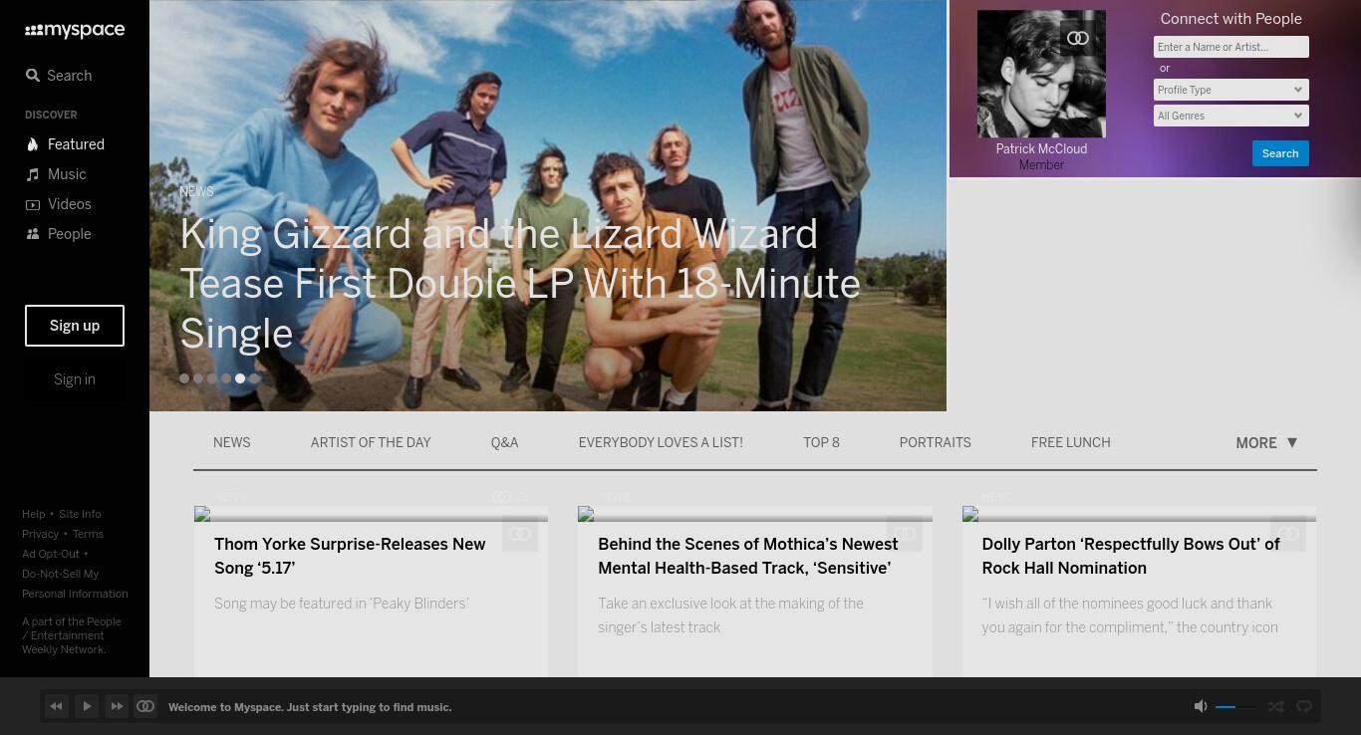1361x735 pixels.
Task: Switch to the Q&A tab
Action: (x=504, y=442)
